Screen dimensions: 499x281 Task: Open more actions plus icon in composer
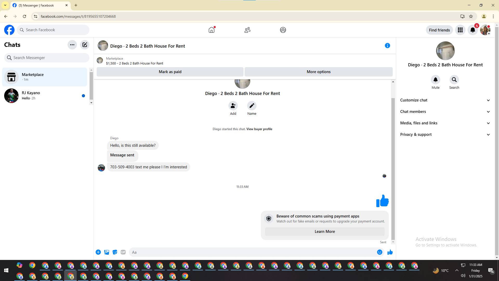pyautogui.click(x=98, y=252)
